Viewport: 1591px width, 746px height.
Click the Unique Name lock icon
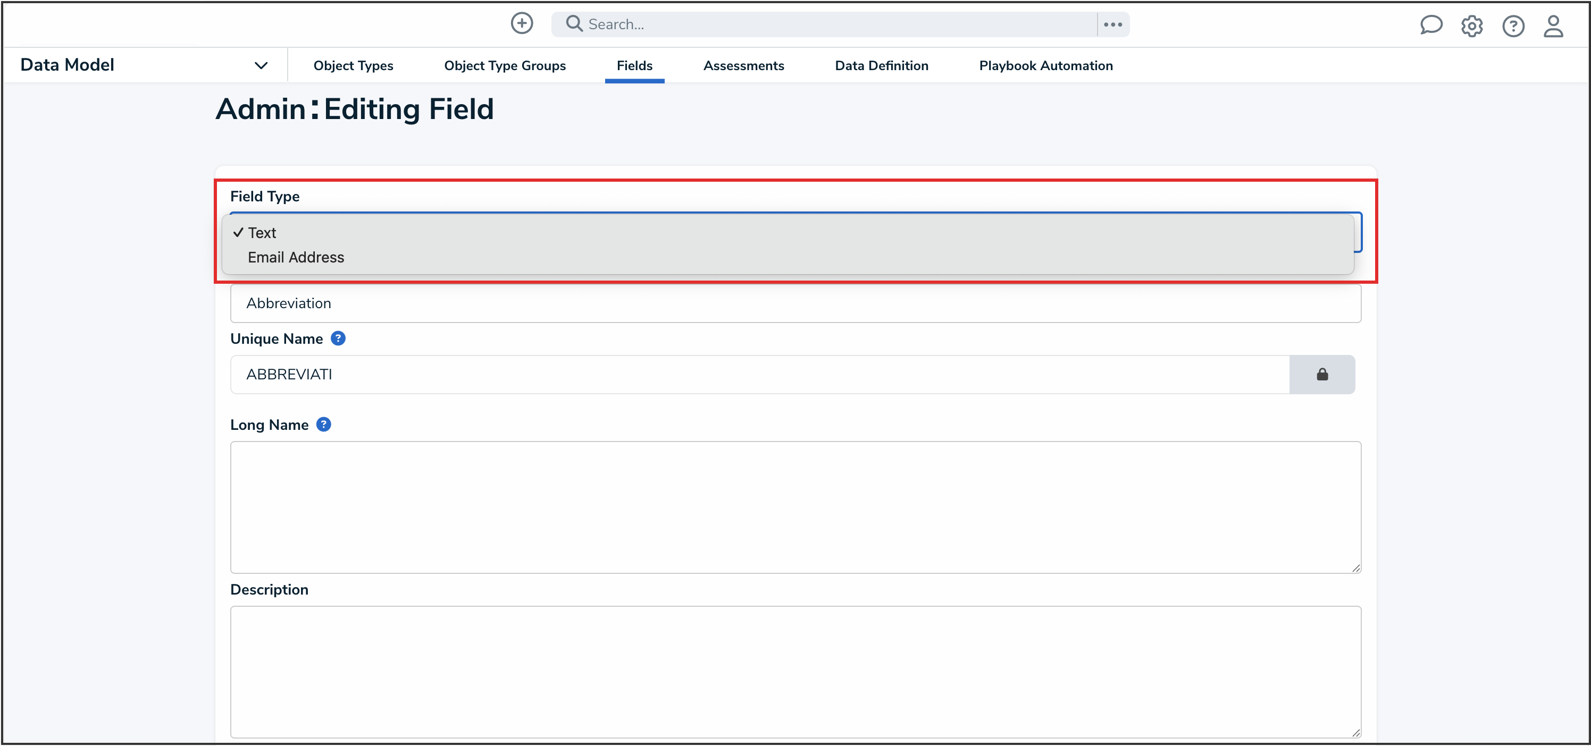1322,375
